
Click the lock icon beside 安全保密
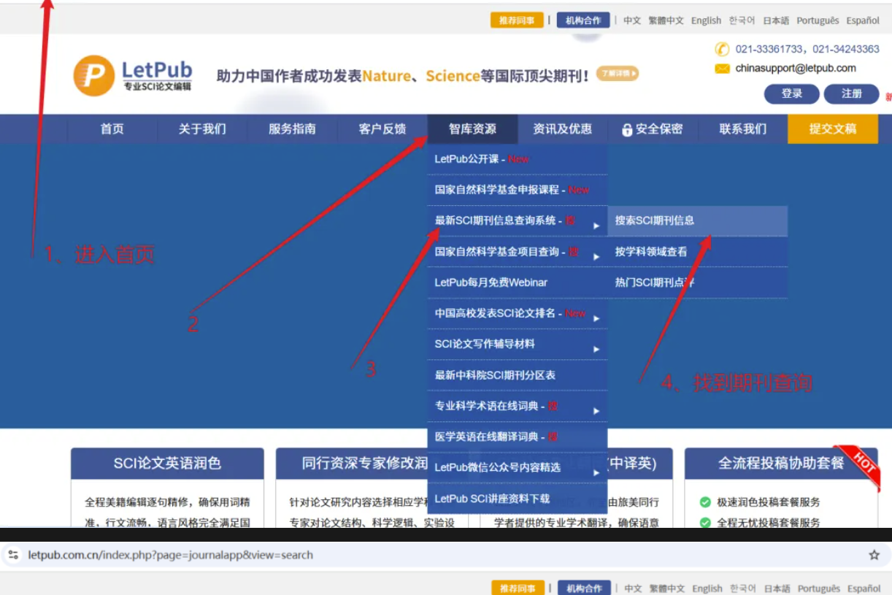click(627, 130)
